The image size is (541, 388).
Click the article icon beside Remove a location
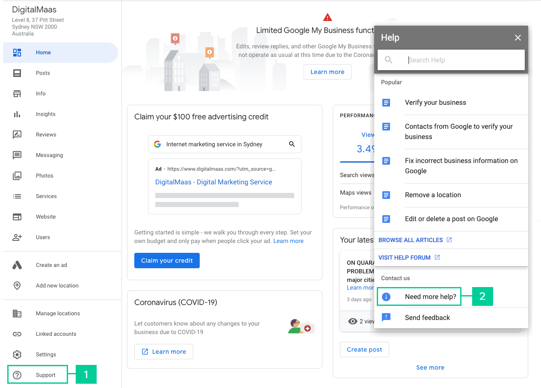pyautogui.click(x=386, y=195)
